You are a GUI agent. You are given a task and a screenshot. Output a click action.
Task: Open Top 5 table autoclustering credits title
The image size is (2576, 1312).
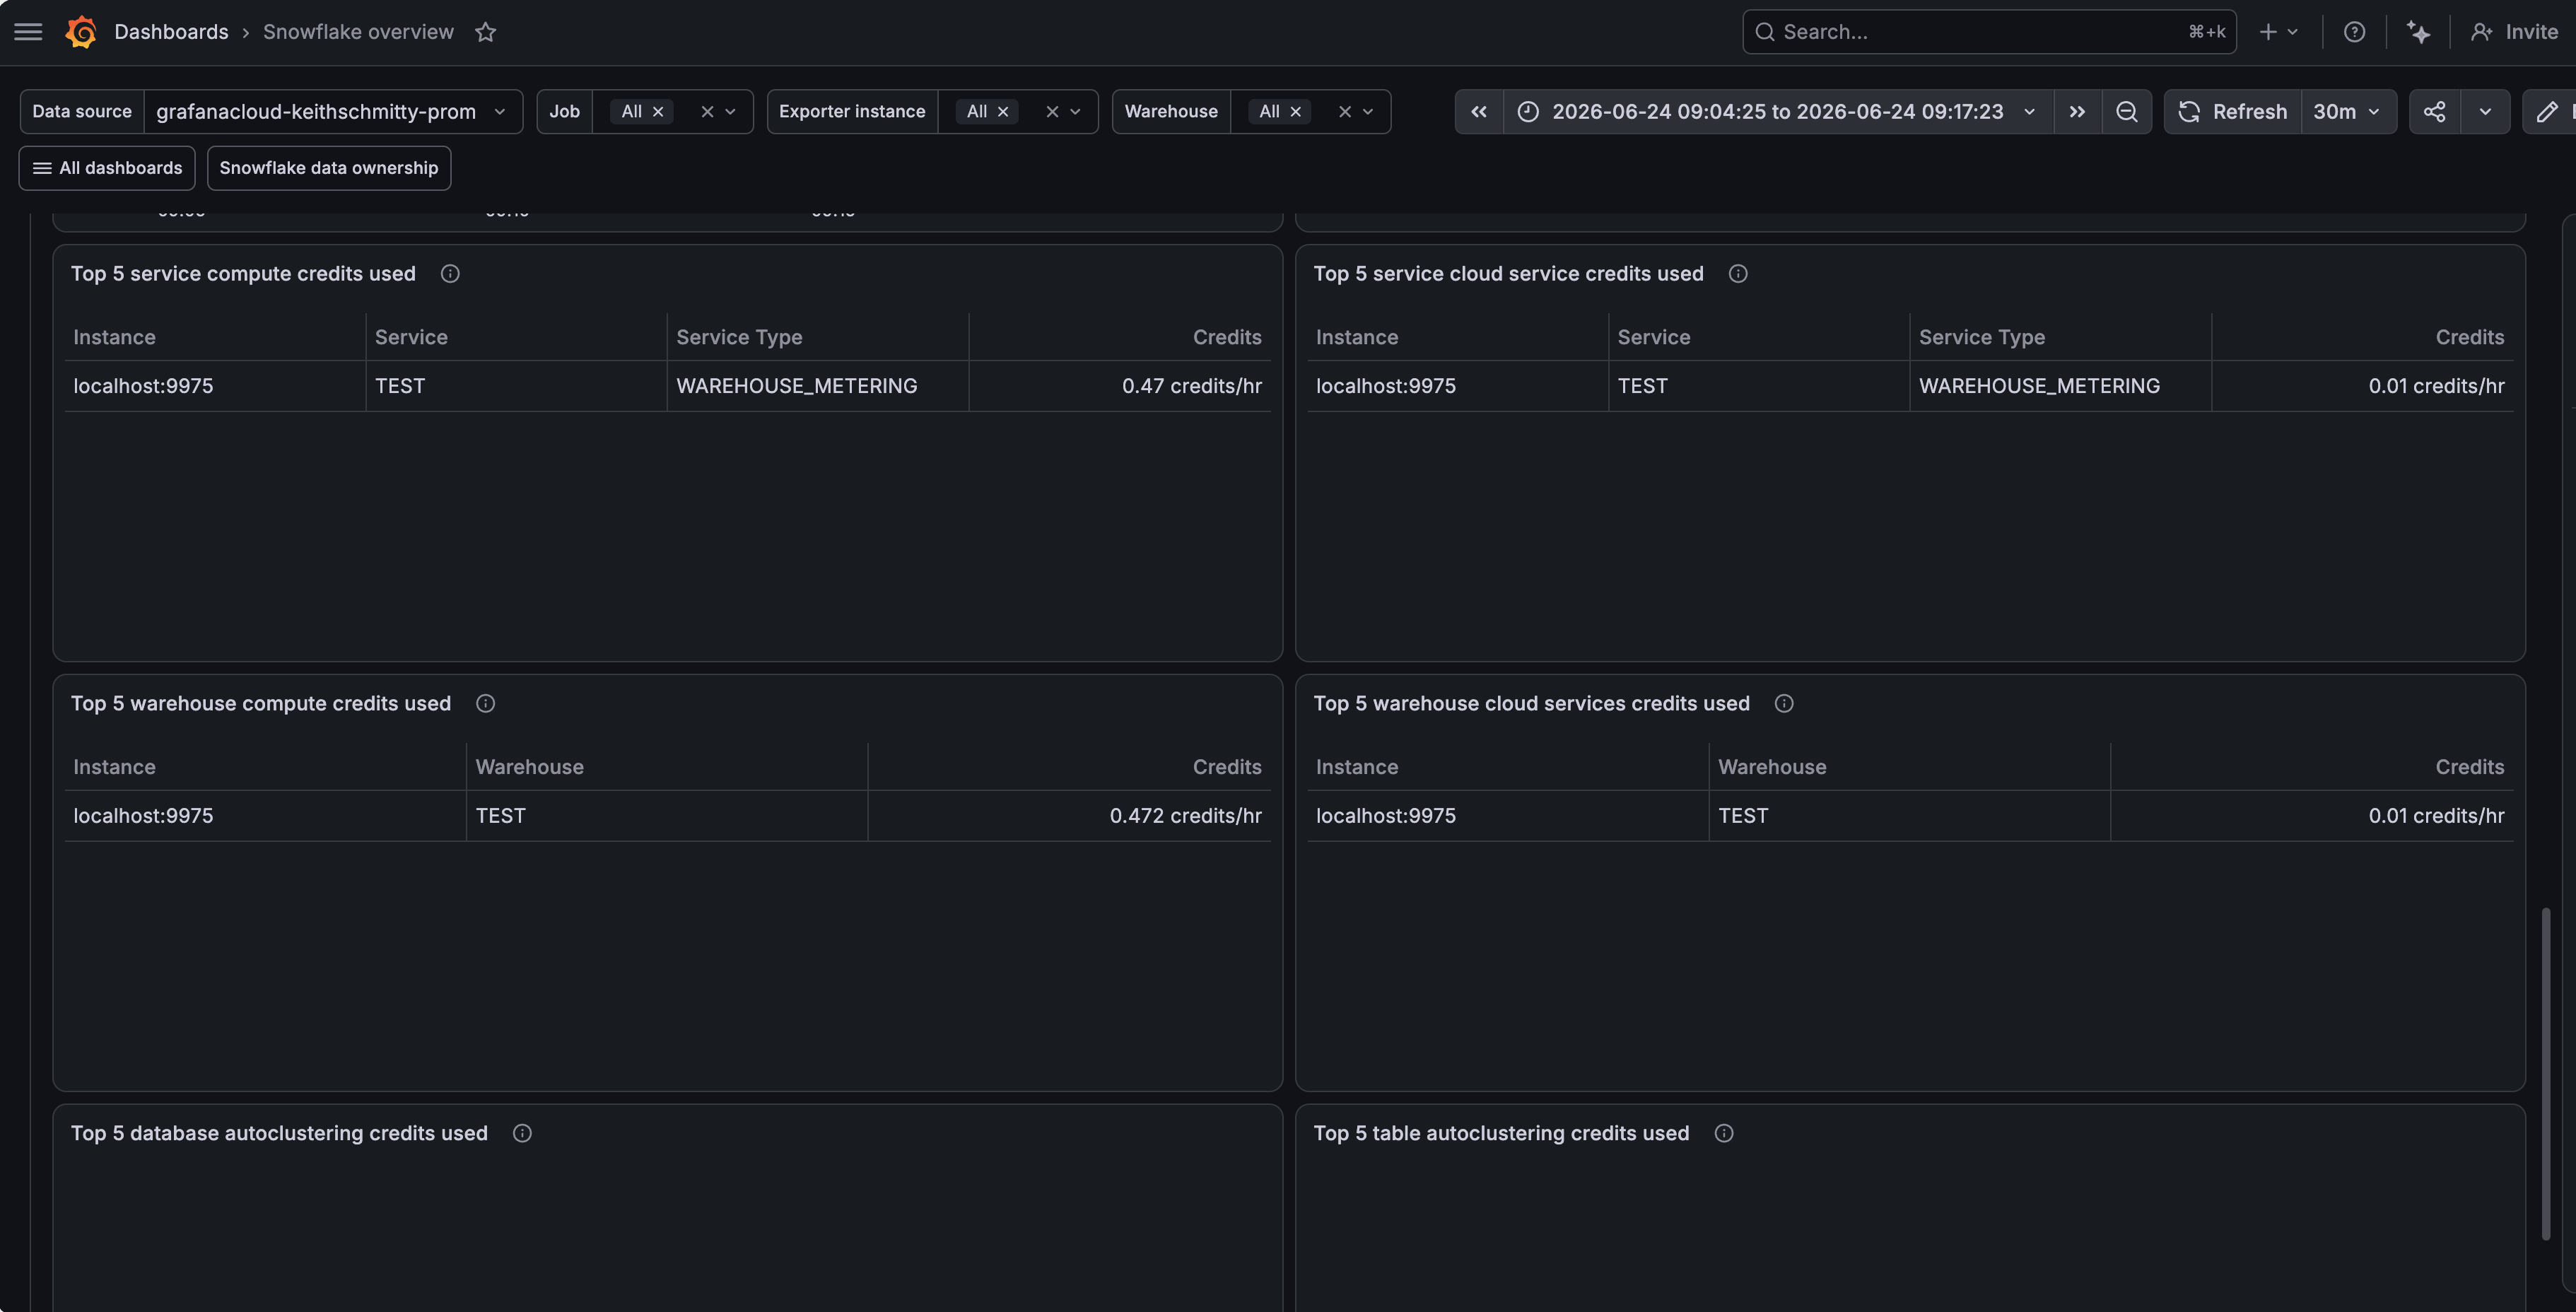(1501, 1133)
